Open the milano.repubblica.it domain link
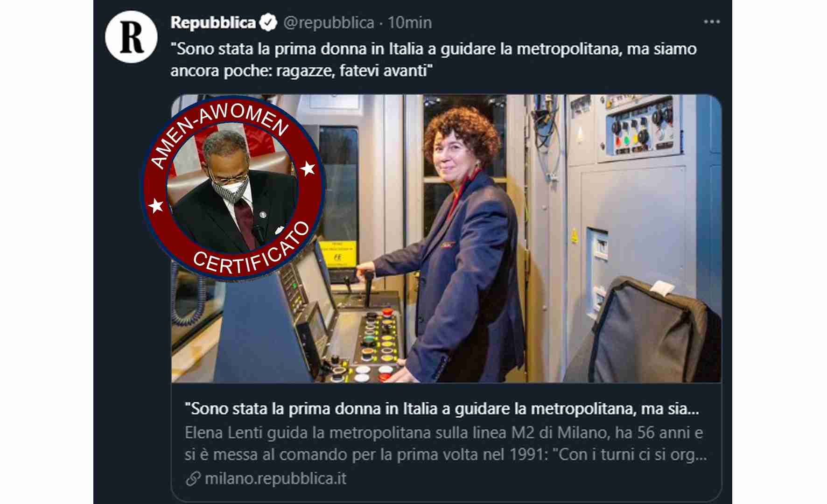827x504 pixels. 275,479
